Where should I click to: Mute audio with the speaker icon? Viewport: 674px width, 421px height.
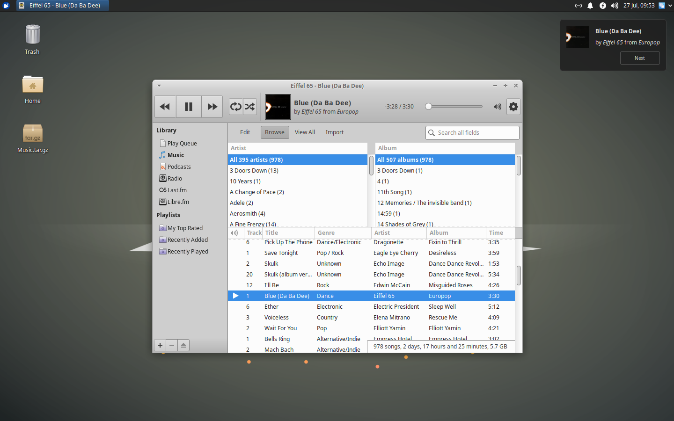pos(497,107)
